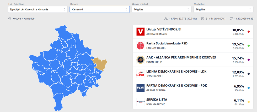Click the refresh timestamp icon
This screenshot has height=112, width=257.
(x=231, y=19)
